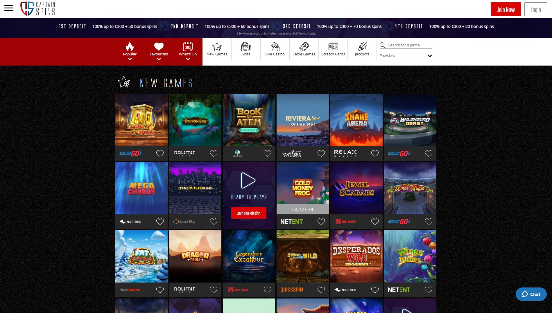Viewport: 552px width, 313px height.
Task: Launch Mega Cherry game thumbnail
Action: 141,188
